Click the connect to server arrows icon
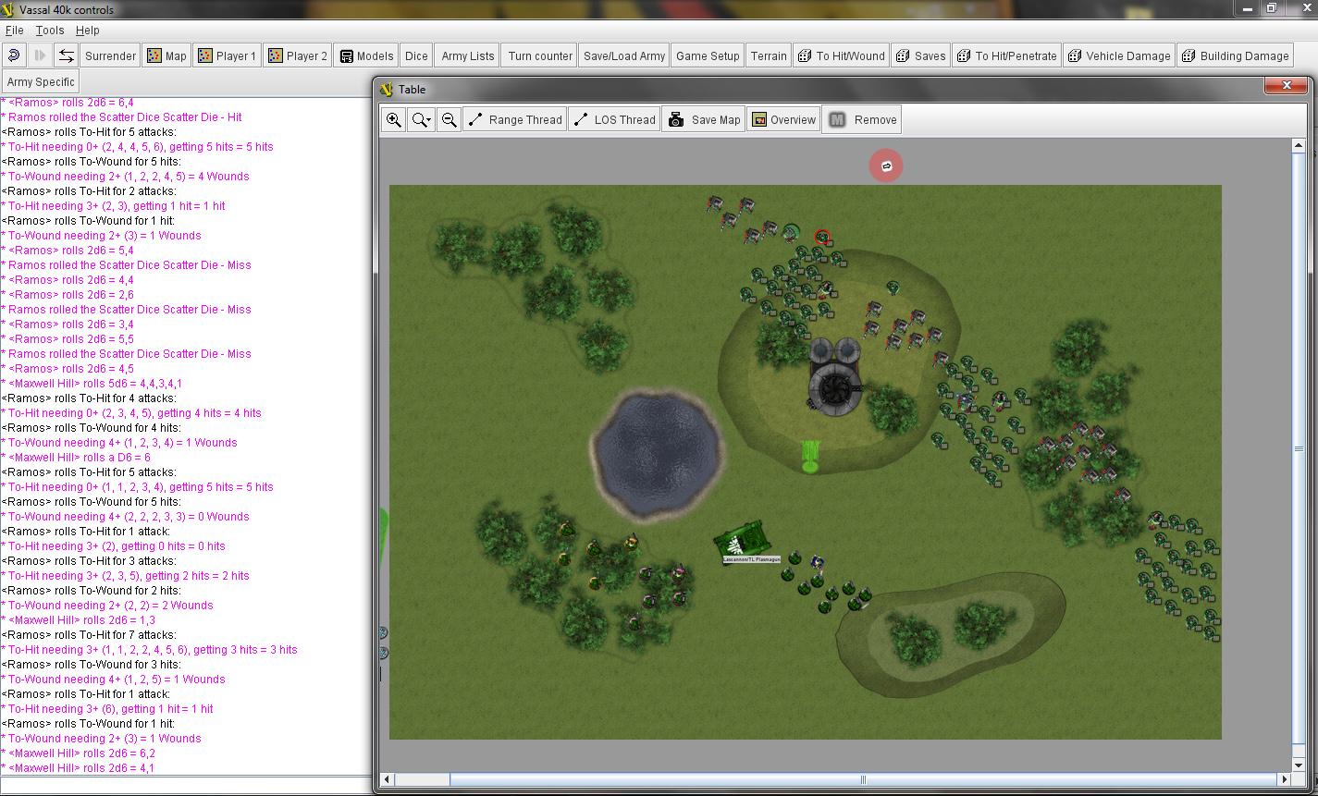This screenshot has height=796, width=1318. pos(66,55)
